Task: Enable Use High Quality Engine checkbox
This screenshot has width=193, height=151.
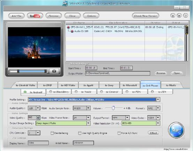Action: [80, 133]
